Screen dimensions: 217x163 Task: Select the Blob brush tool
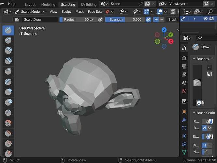(x=8, y=102)
